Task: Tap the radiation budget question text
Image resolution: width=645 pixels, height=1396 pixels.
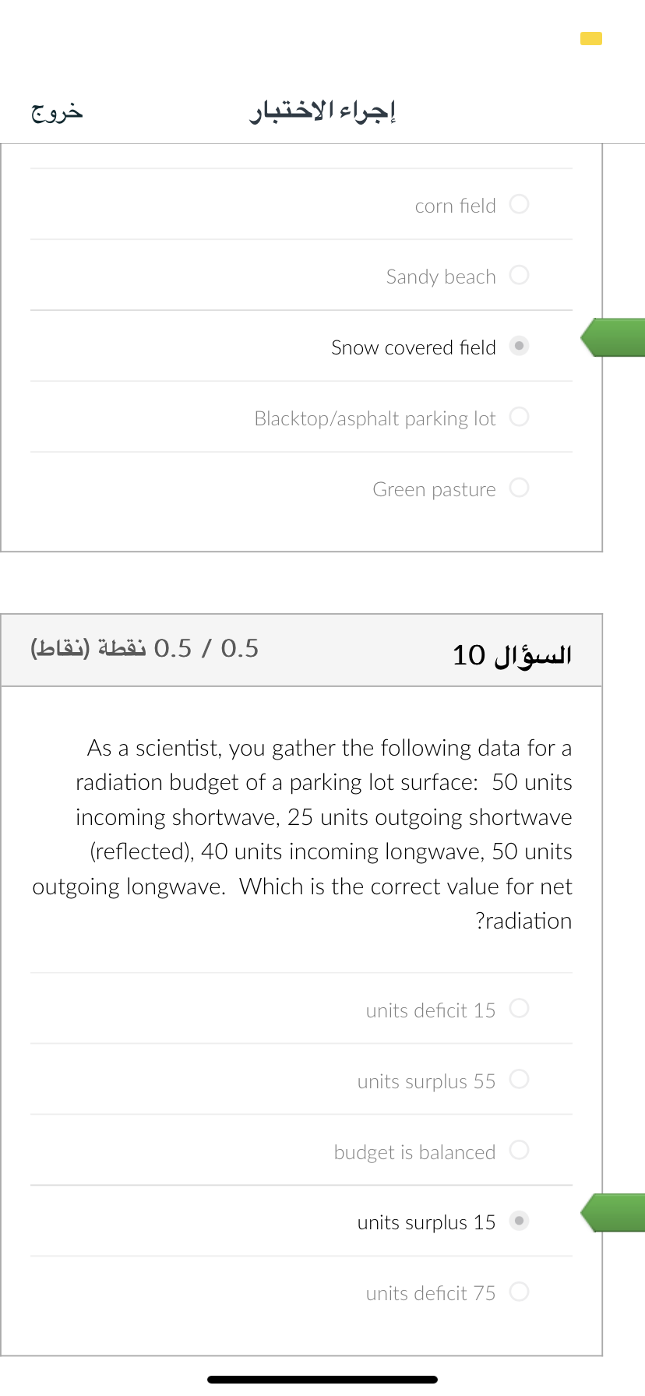Action: pyautogui.click(x=302, y=834)
